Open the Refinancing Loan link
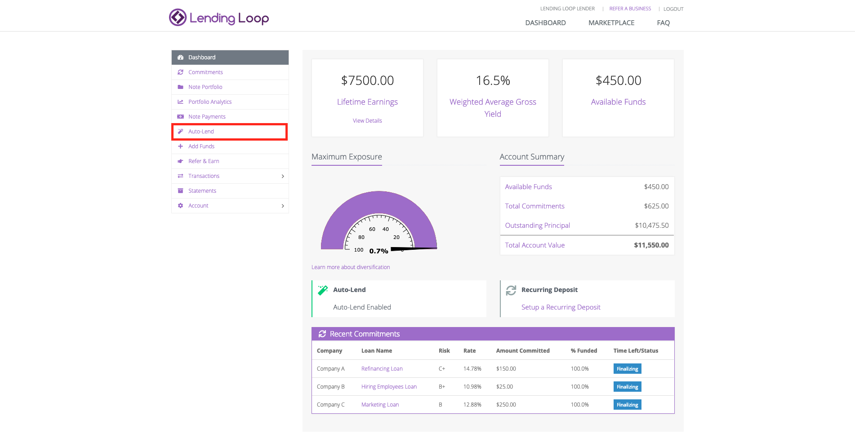 coord(382,369)
